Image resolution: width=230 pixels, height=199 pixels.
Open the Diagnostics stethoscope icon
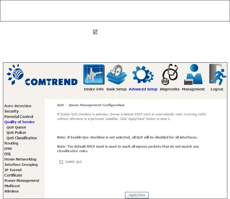[170, 75]
